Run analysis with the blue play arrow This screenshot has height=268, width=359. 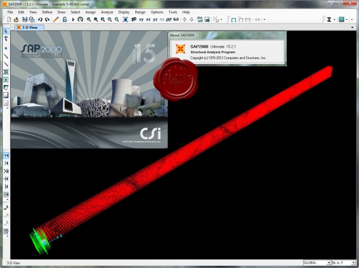[73, 20]
